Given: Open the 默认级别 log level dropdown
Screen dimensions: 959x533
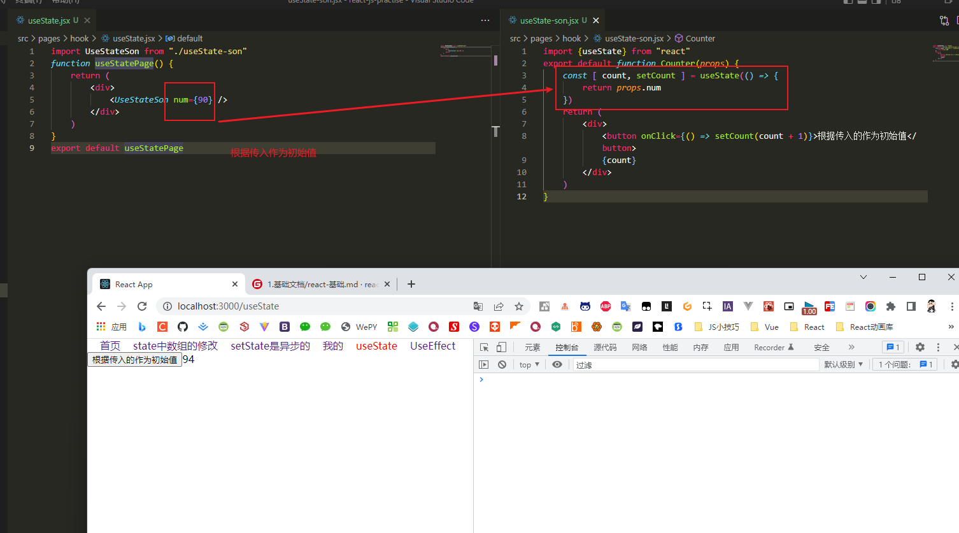Looking at the screenshot, I should (843, 365).
